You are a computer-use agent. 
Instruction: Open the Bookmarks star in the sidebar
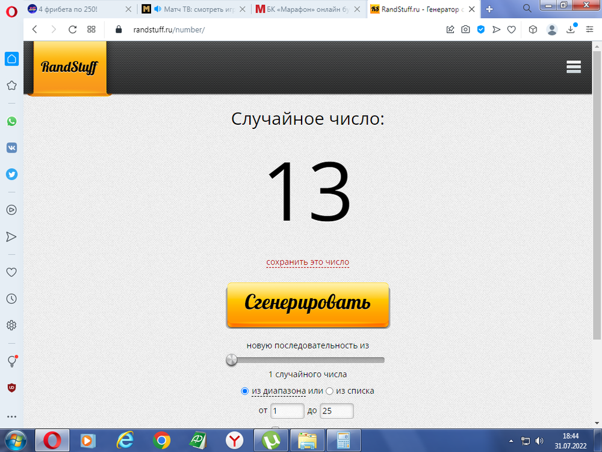tap(11, 86)
